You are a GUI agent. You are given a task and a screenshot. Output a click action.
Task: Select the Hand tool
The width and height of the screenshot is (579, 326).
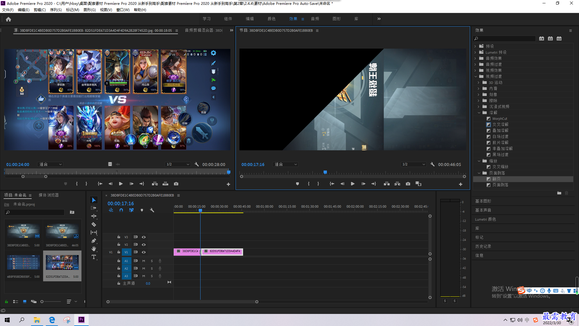94,249
